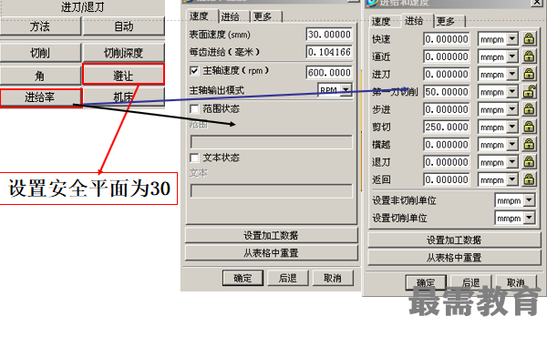Open unit dropdown for 第一刀切削 row

(512, 92)
